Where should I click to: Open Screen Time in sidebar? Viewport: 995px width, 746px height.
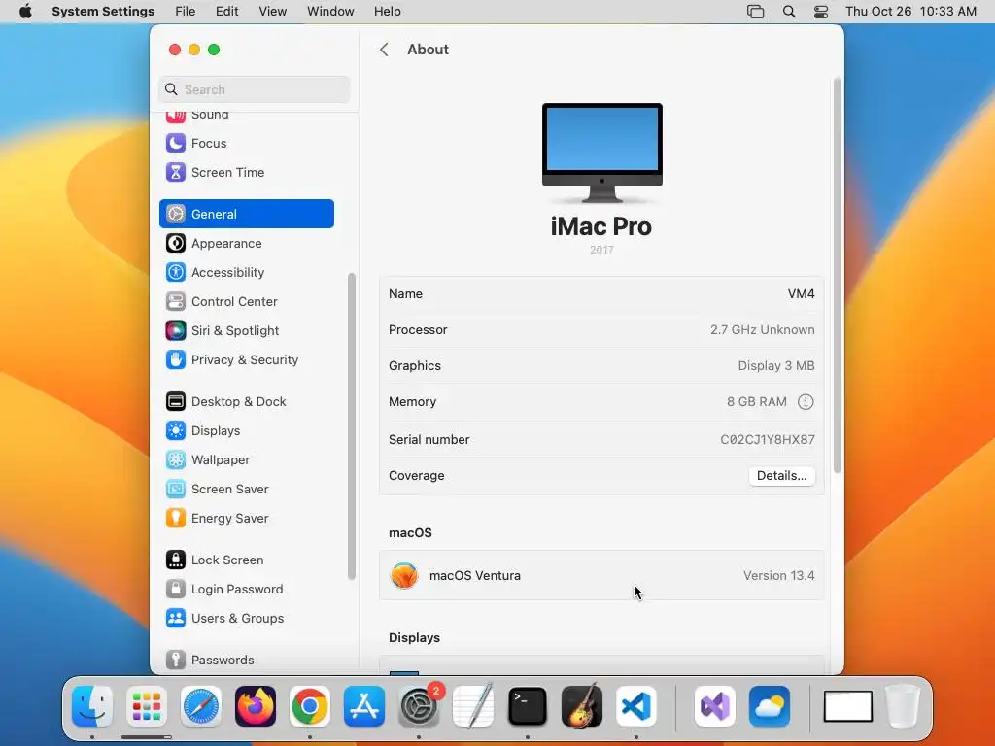coord(246,173)
